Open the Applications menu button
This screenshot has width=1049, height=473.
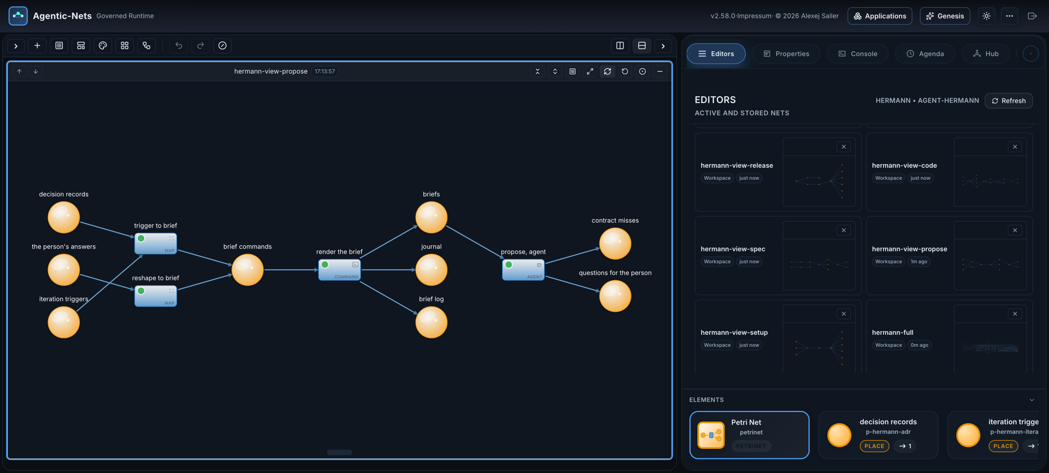[x=880, y=16]
